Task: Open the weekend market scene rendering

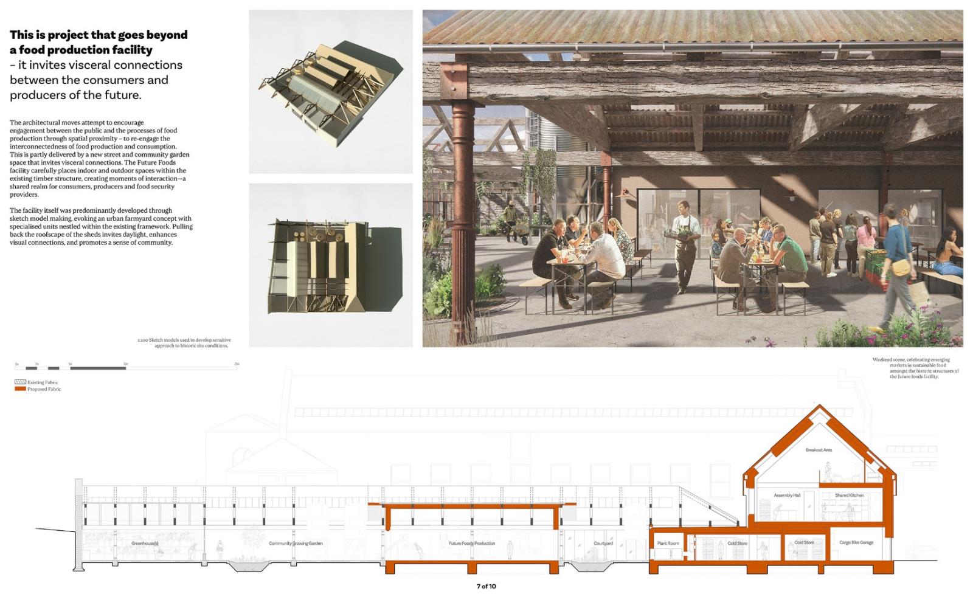Action: coord(692,178)
